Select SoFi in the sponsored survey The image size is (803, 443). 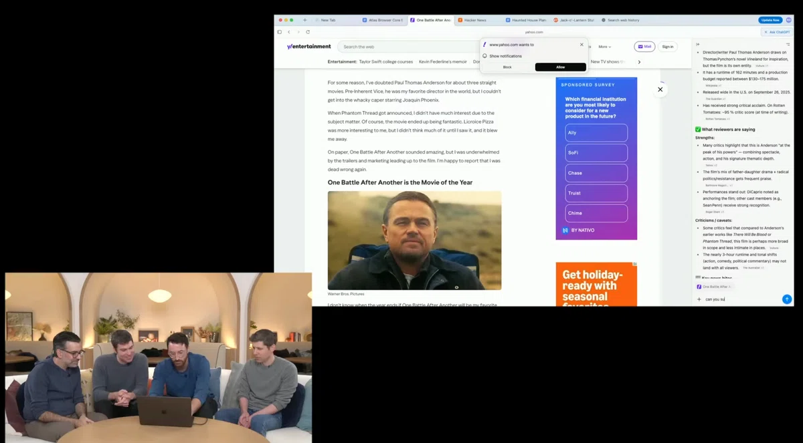click(596, 152)
